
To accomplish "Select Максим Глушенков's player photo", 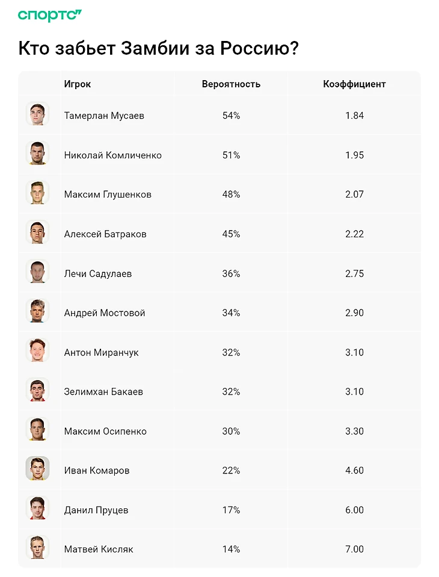I will click(37, 193).
